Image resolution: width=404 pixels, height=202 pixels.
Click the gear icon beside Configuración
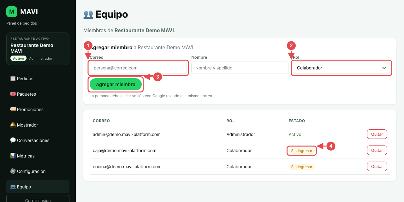pyautogui.click(x=13, y=171)
